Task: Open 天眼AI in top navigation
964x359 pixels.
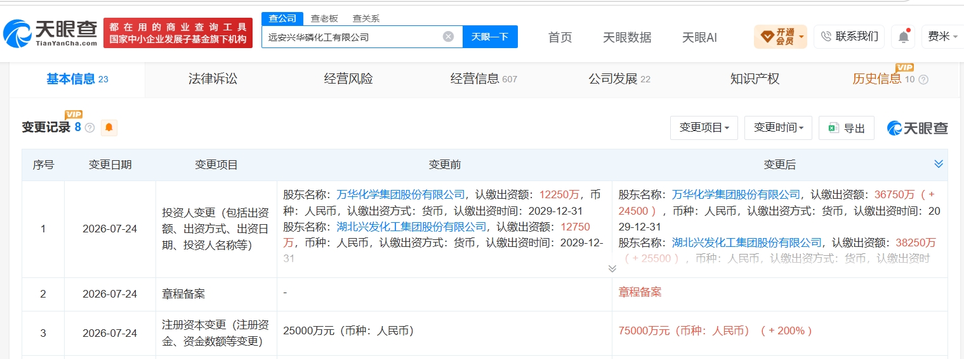Action: (699, 37)
